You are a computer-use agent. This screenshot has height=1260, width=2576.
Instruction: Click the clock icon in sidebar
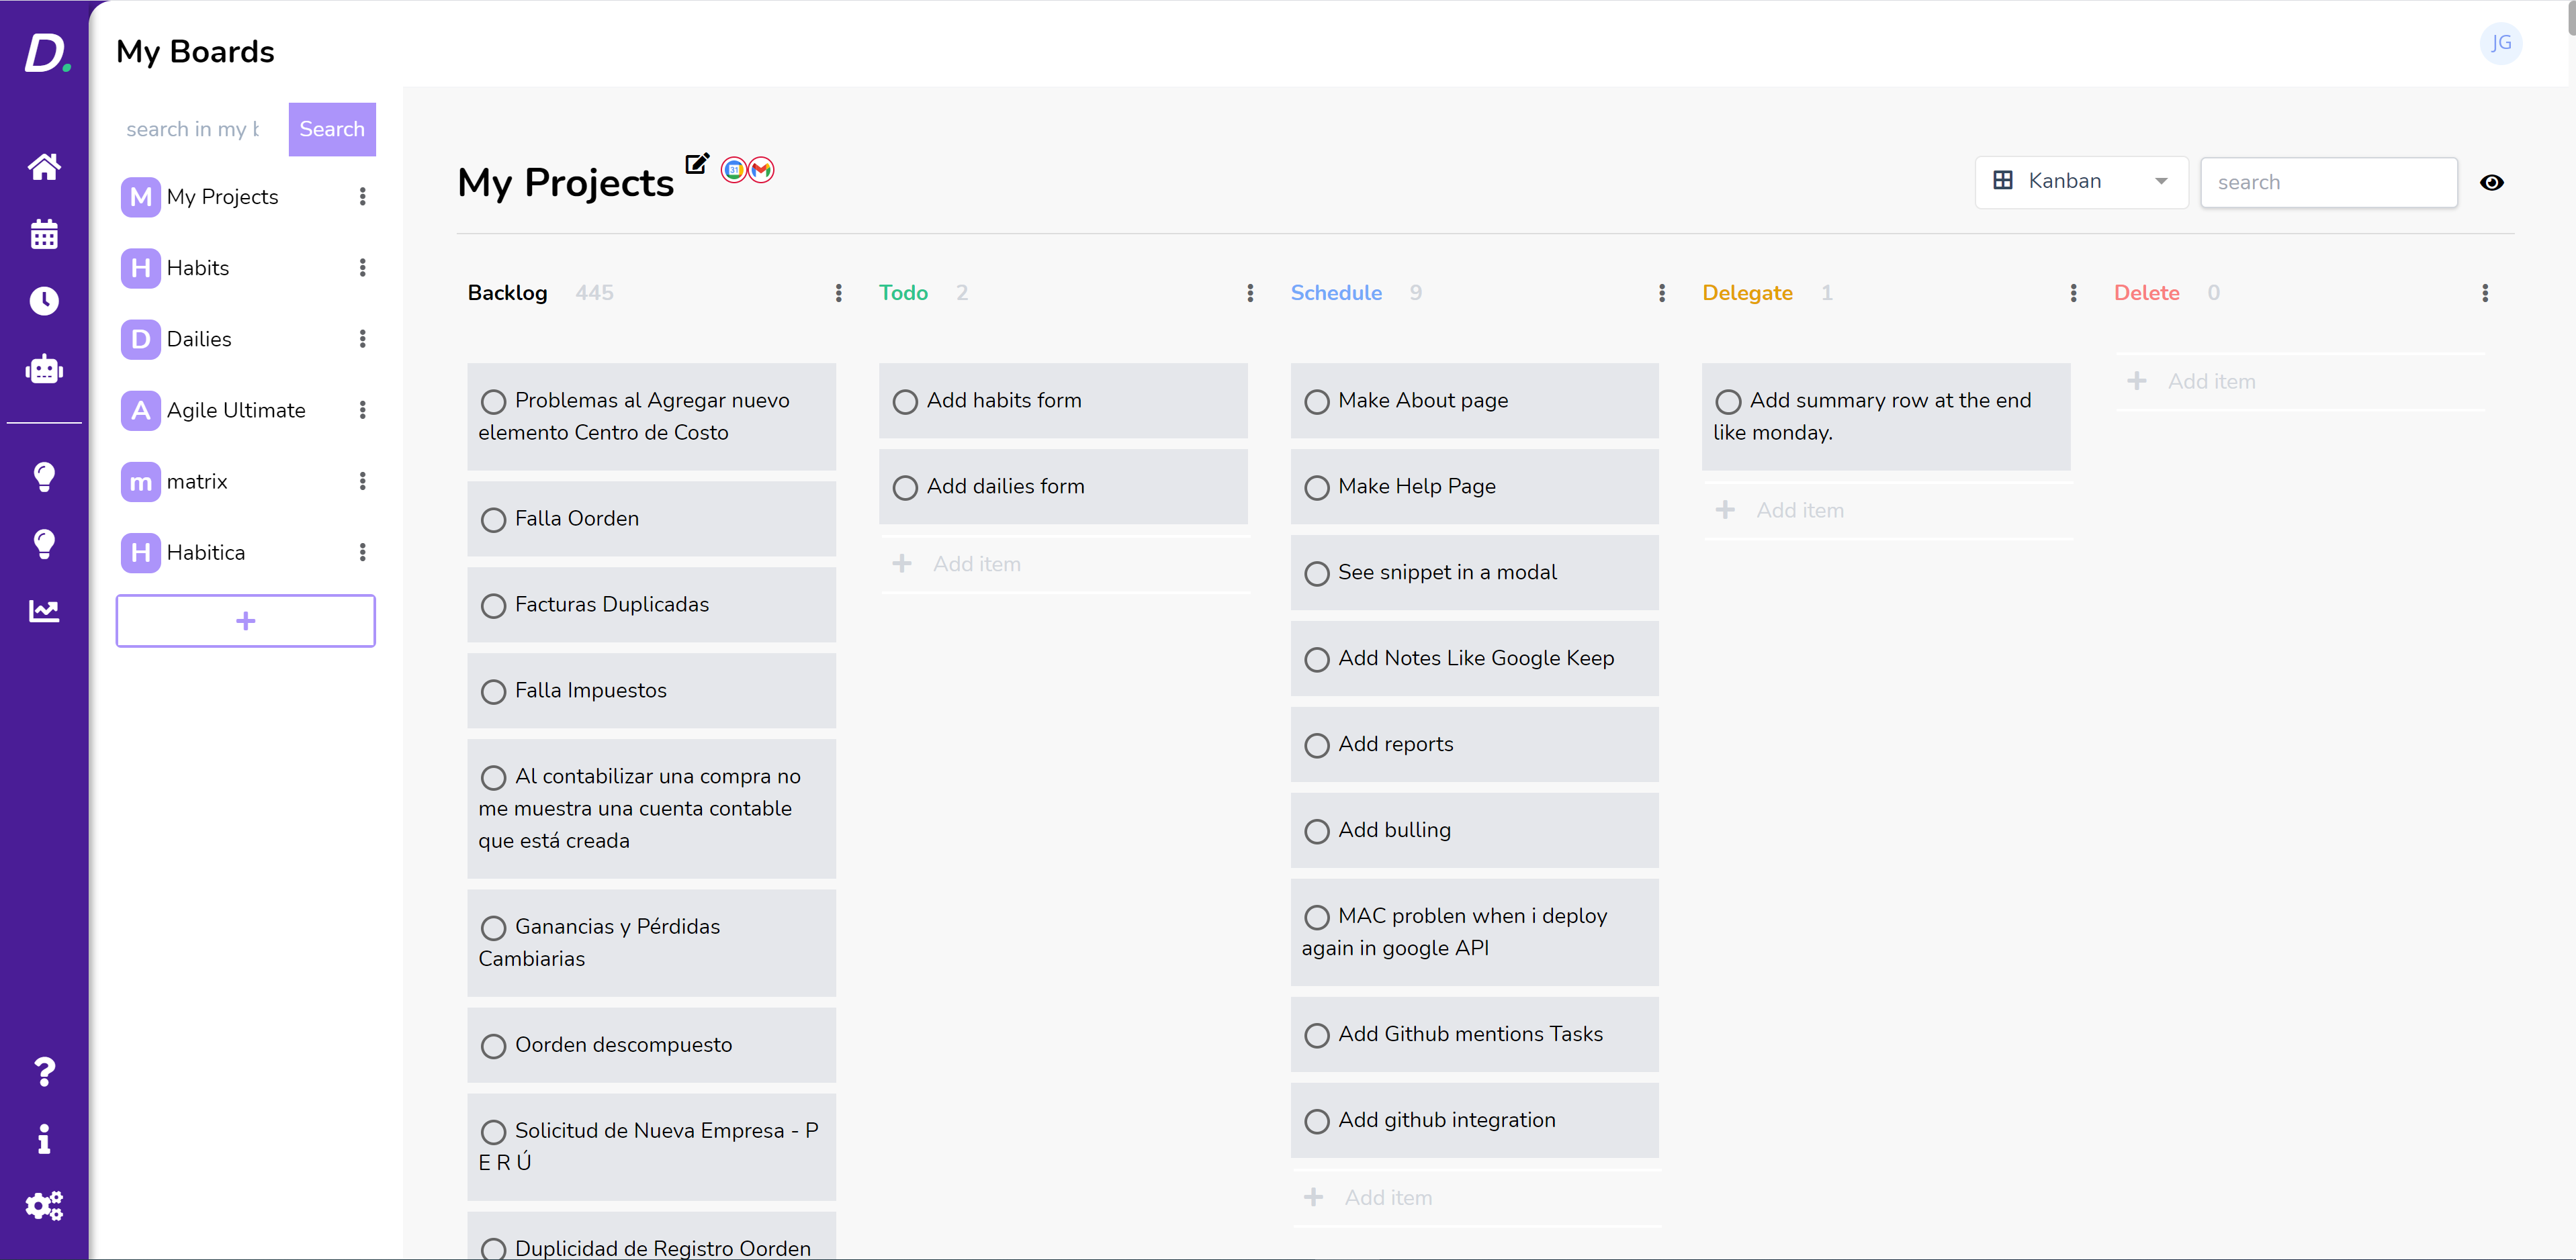[44, 301]
